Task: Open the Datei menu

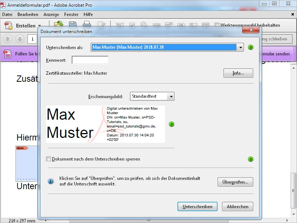Action: [7, 14]
